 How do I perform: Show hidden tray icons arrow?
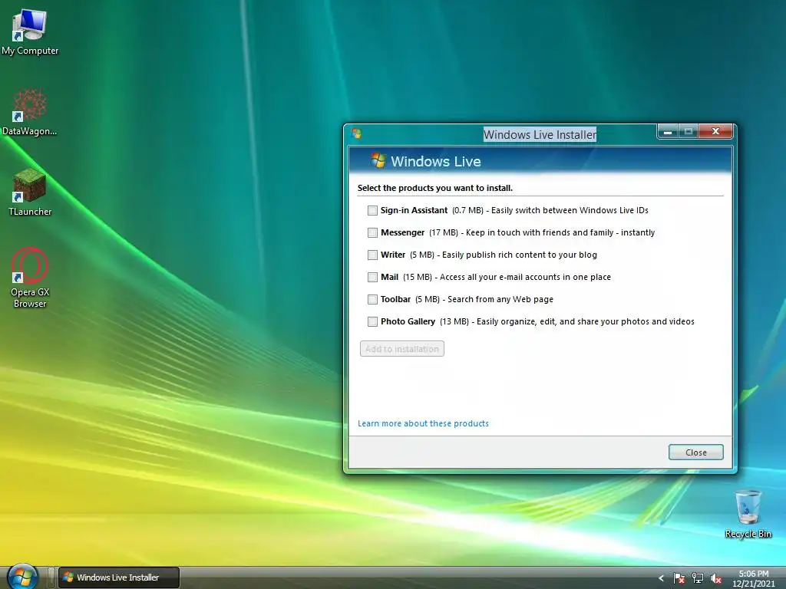point(661,578)
